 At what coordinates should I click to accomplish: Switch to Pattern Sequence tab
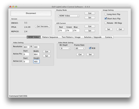50,37
